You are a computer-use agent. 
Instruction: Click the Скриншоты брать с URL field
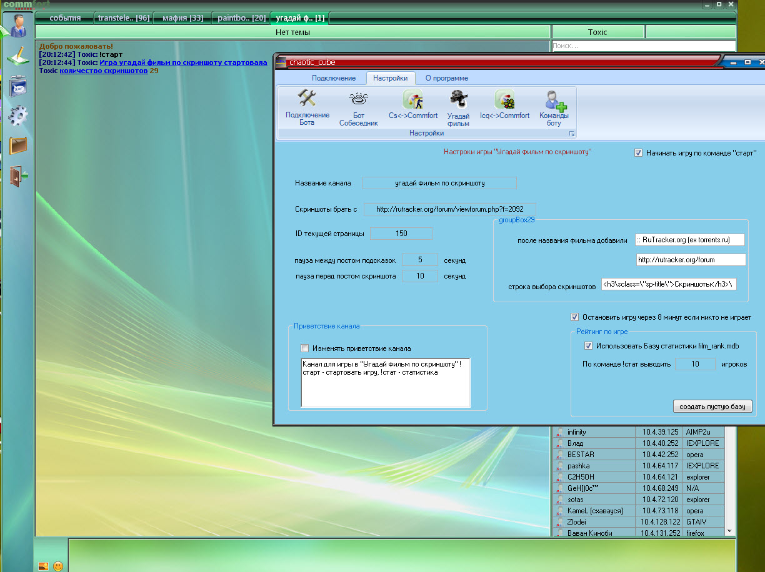pos(449,209)
